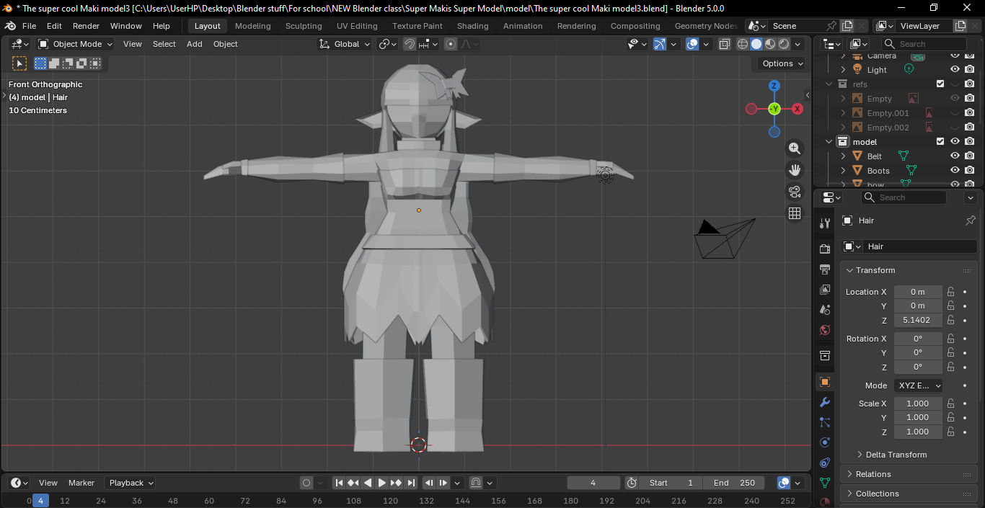Switch orthographic/perspective with grid icon
The height and width of the screenshot is (508, 985).
coord(795,213)
